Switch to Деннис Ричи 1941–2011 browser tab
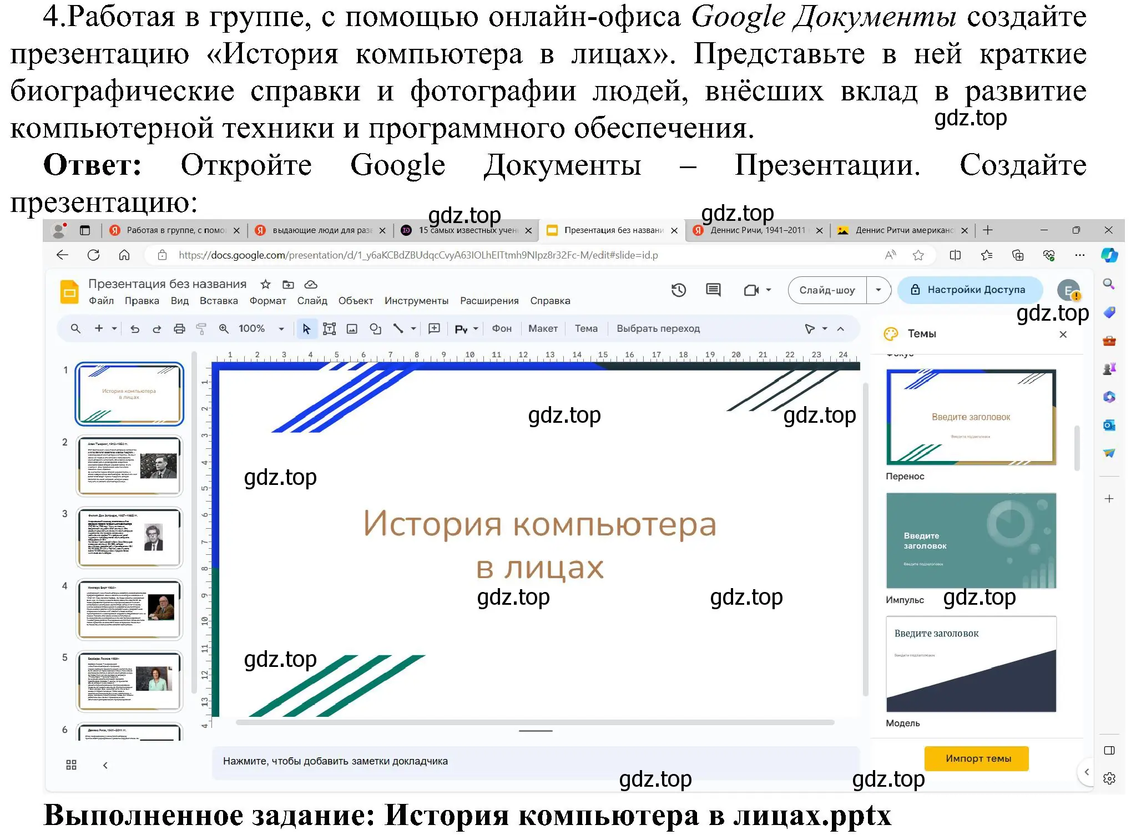 [758, 230]
